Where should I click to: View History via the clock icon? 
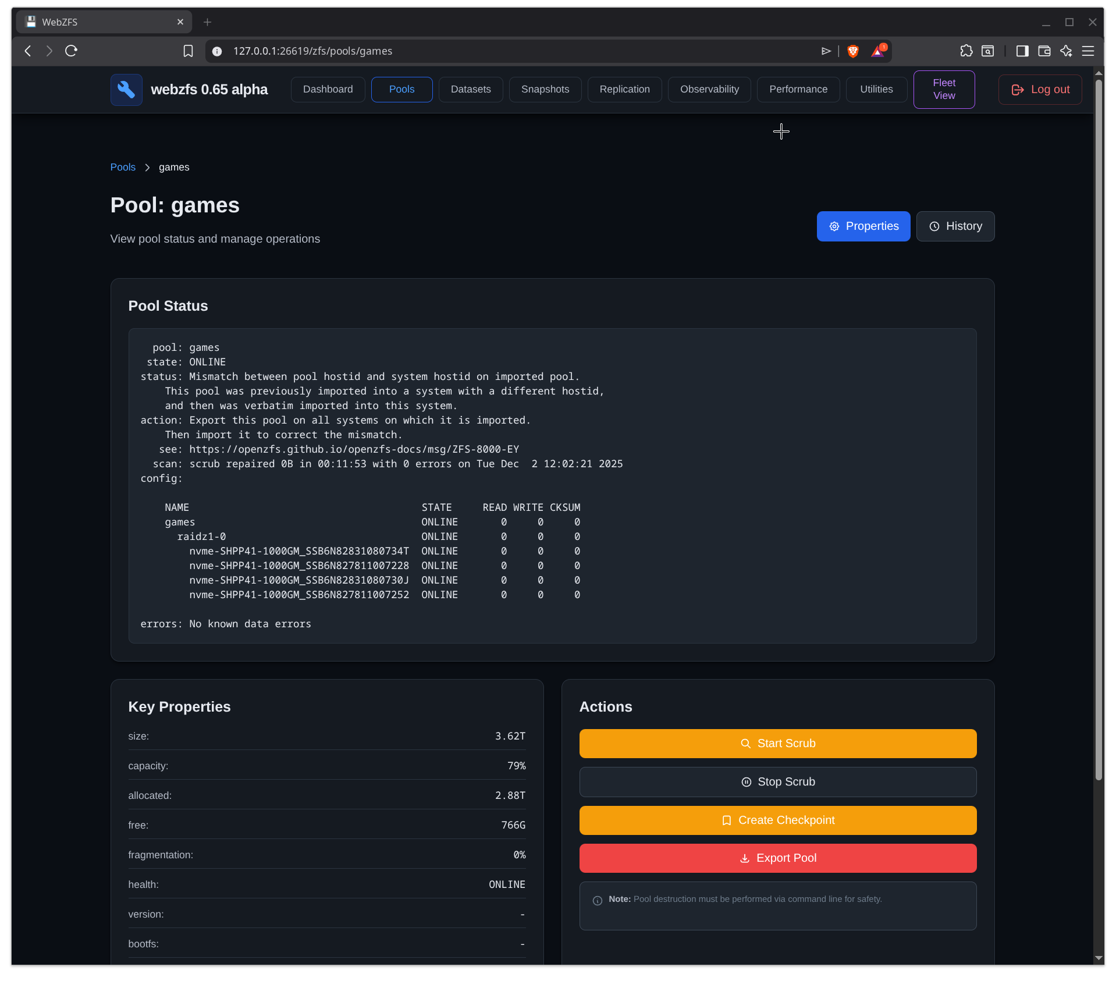[934, 226]
